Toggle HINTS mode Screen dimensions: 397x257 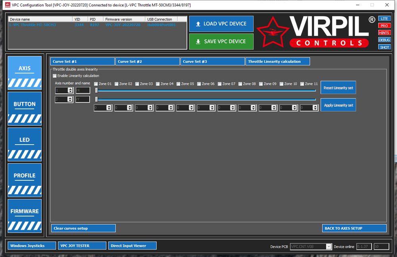point(384,33)
